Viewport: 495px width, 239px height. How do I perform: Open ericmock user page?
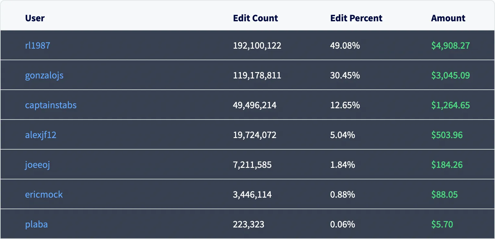pyautogui.click(x=44, y=195)
